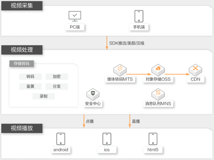Click the CDN text label
The height and width of the screenshot is (160, 214).
pos(195,79)
